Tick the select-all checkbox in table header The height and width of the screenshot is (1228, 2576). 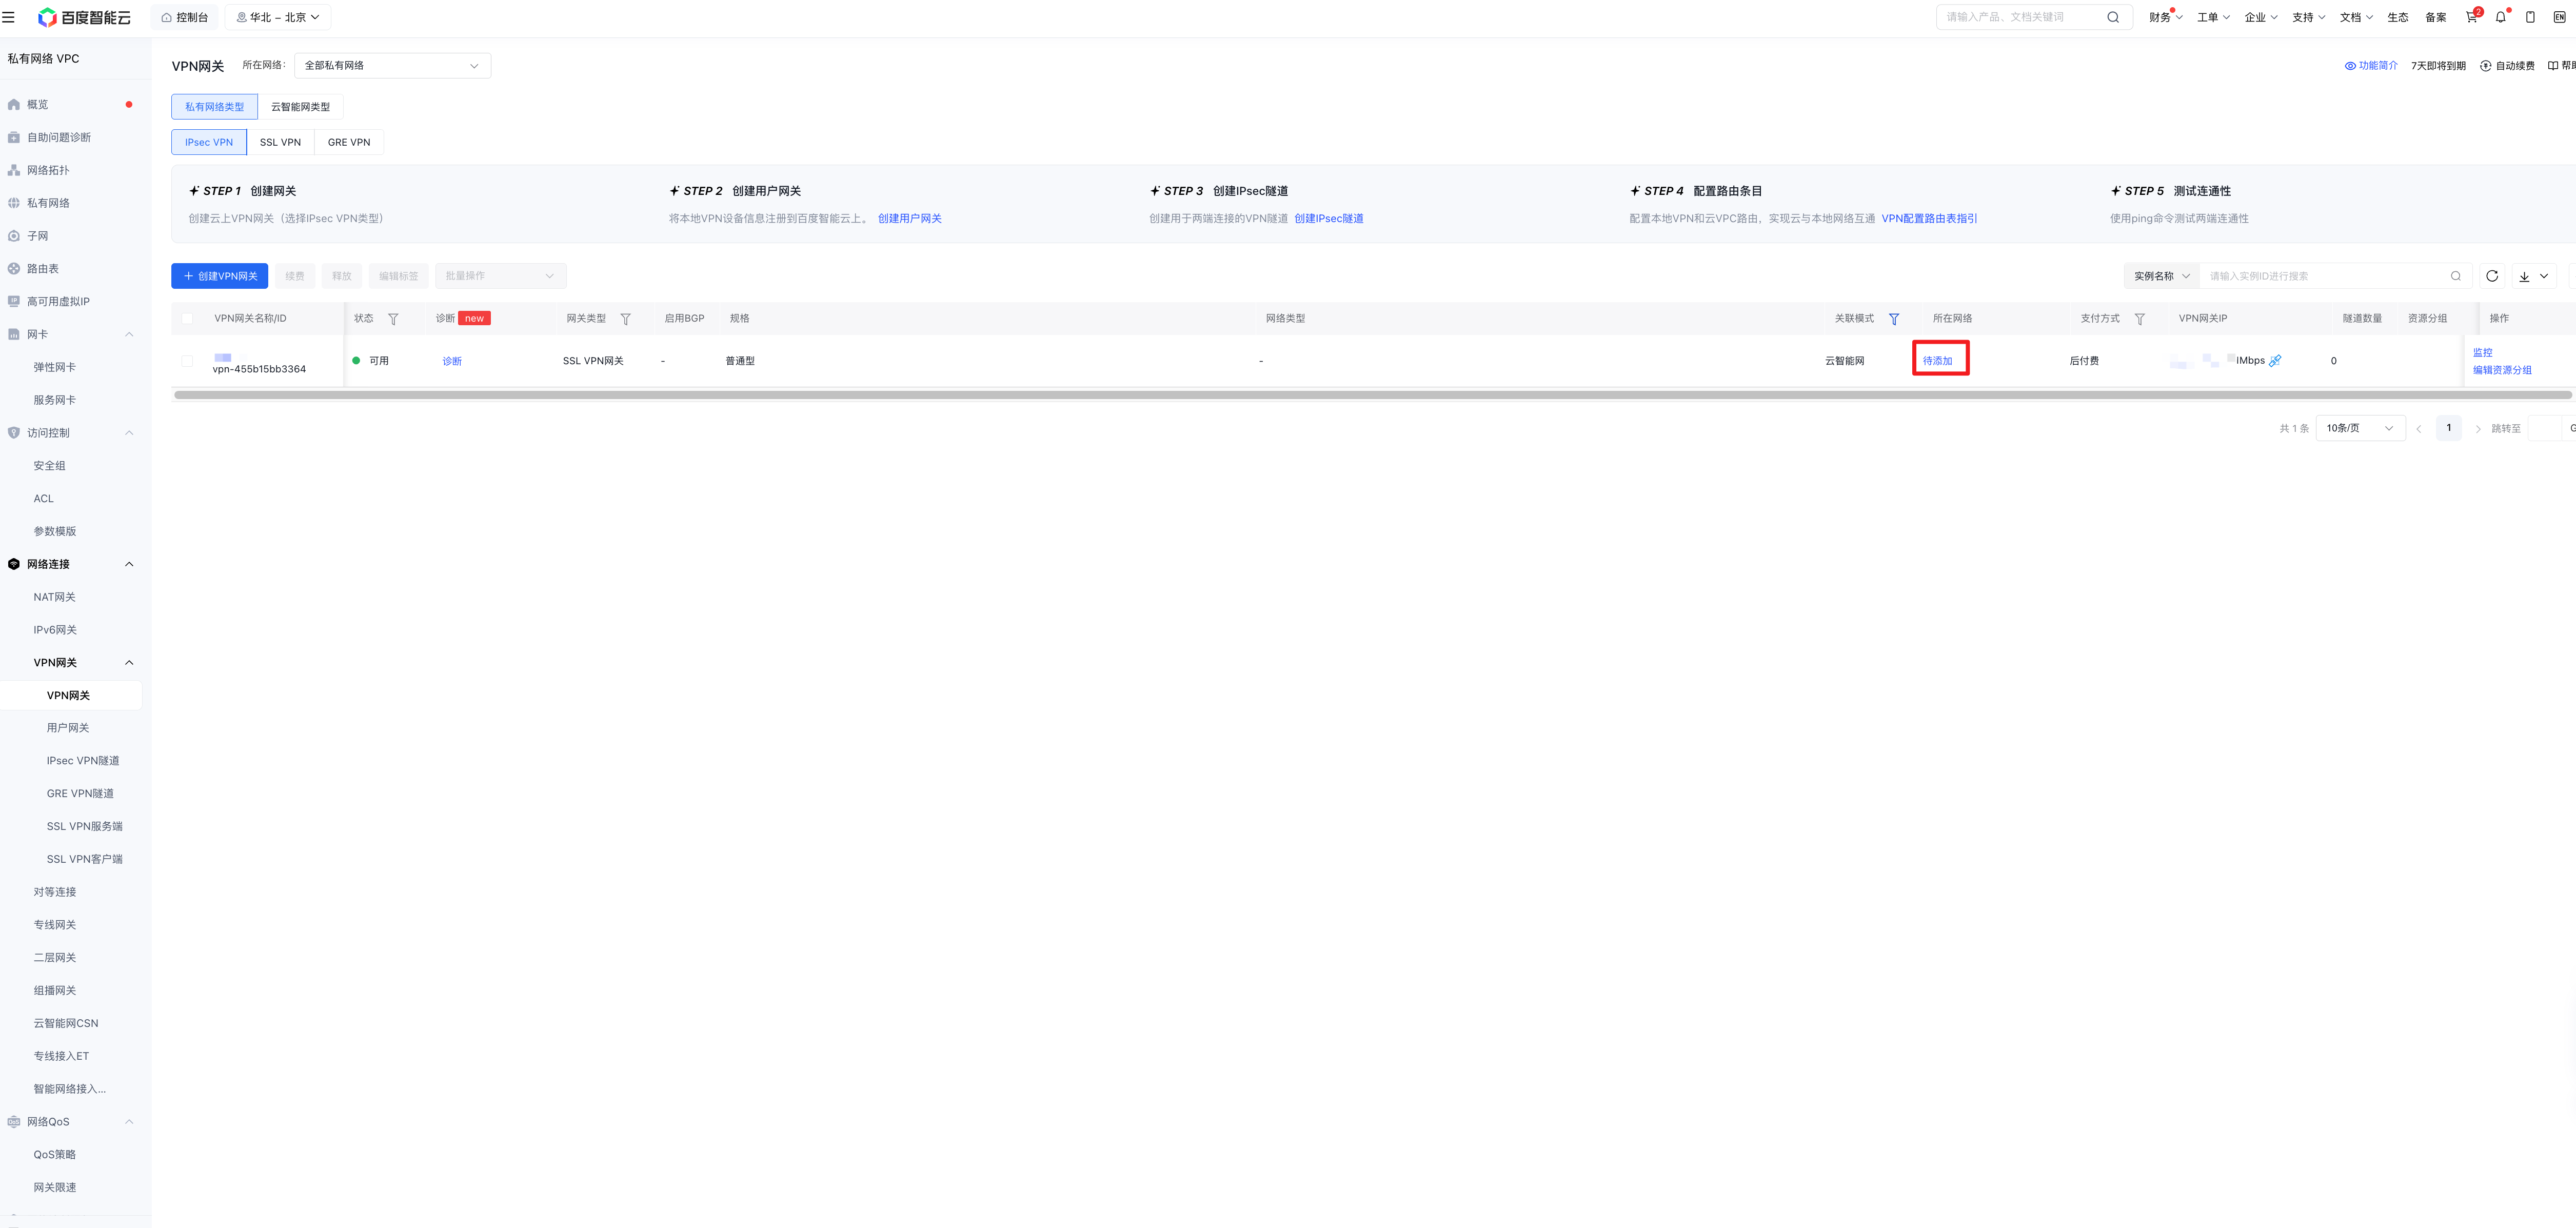tap(187, 319)
